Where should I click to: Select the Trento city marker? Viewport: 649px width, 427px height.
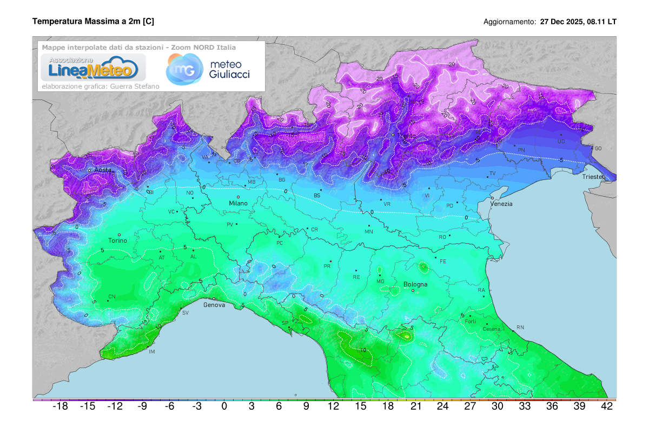393,135
